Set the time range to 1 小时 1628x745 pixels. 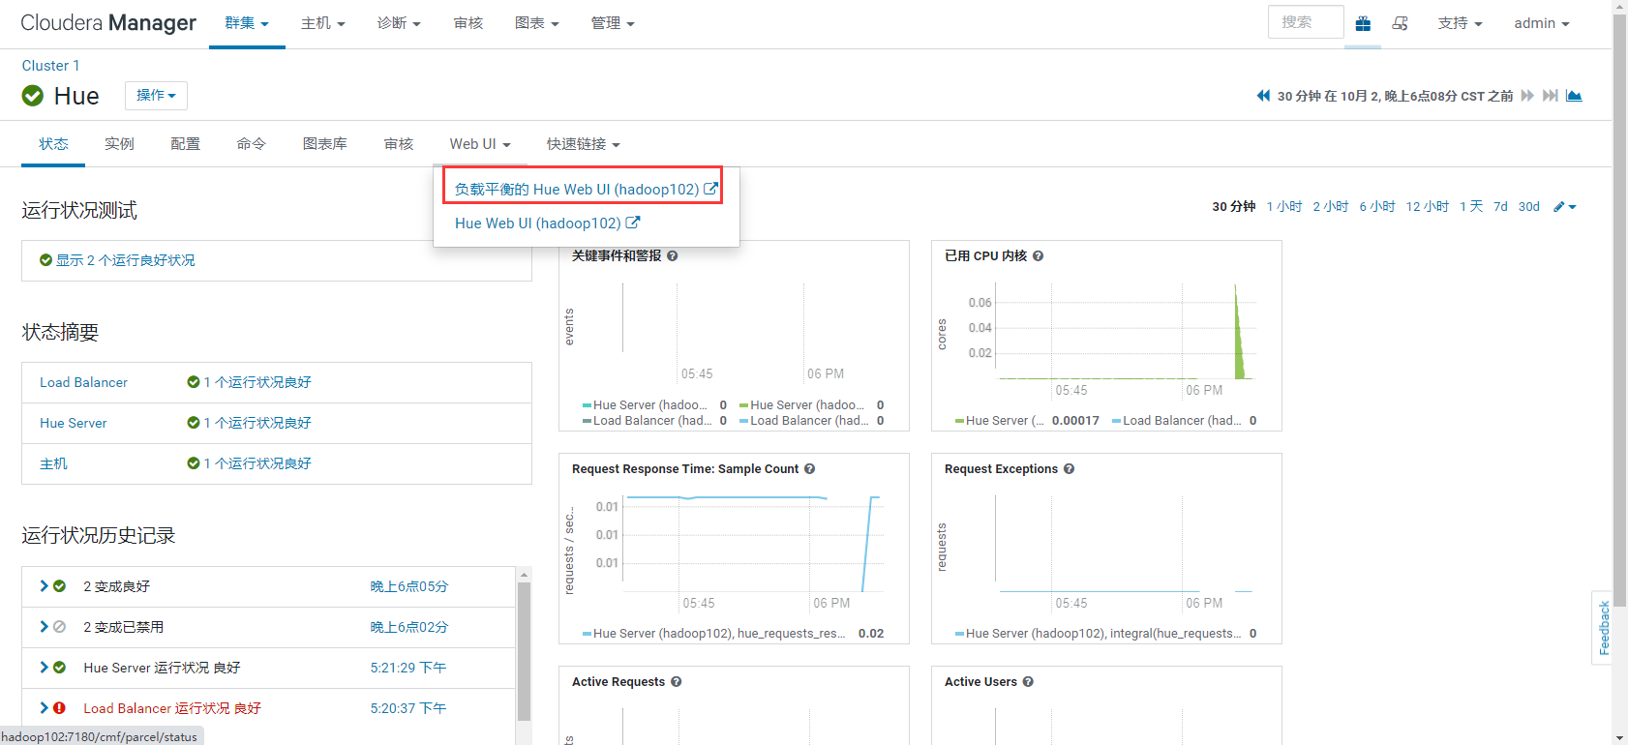tap(1284, 207)
